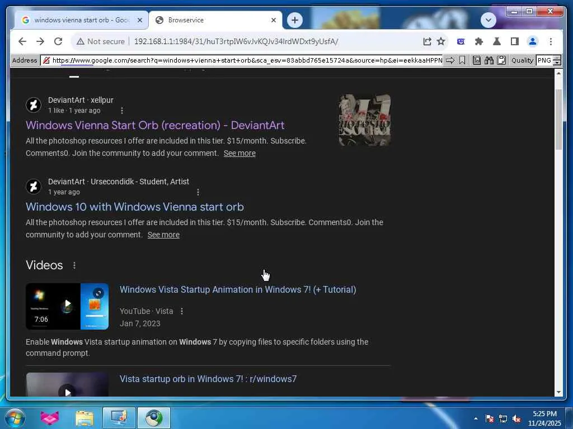Open the Chrome three-dot menu
Screen dimensions: 573x429
pyautogui.click(x=551, y=41)
